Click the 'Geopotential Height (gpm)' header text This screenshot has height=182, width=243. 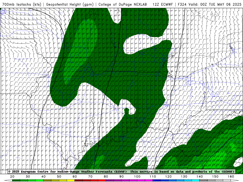[70, 5]
